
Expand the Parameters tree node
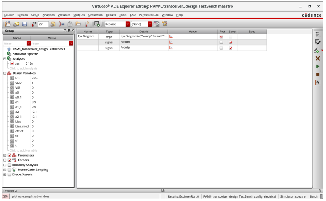click(5, 155)
